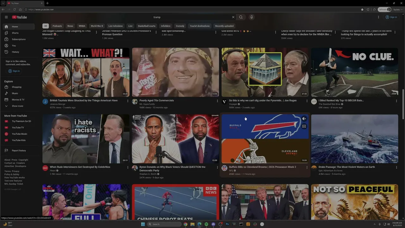405x228 pixels.
Task: Switch to the Recently uploaded chip
Action: pos(224,26)
